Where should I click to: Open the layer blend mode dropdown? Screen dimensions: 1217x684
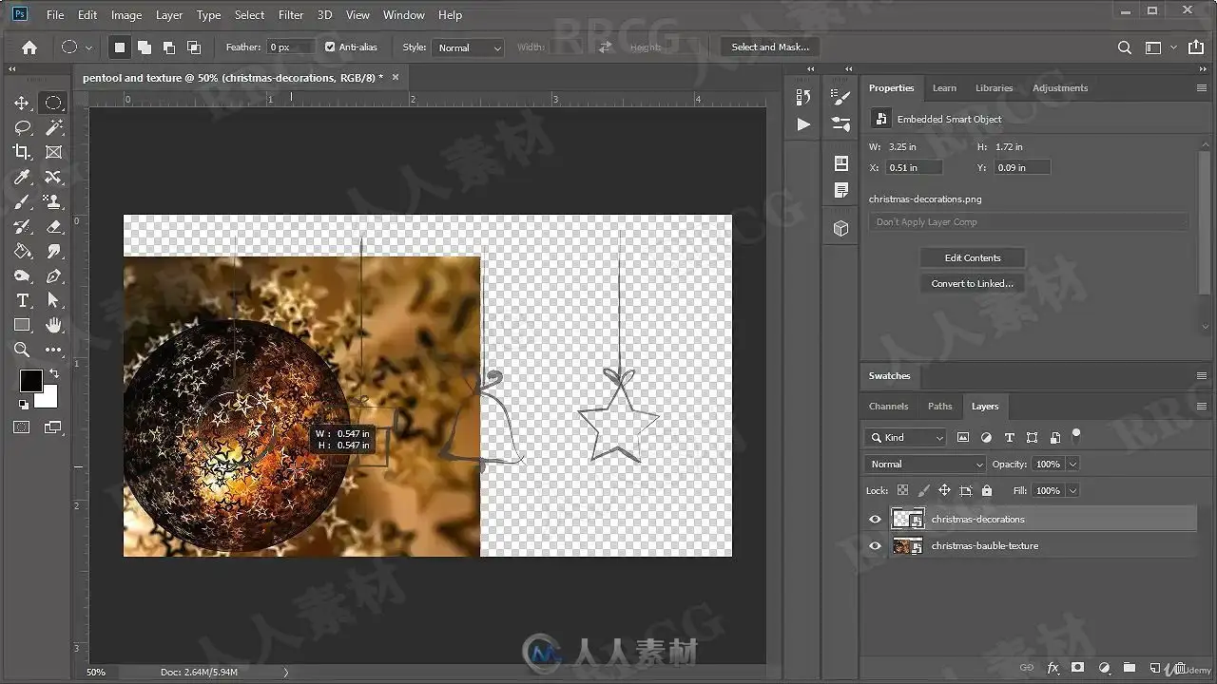(x=926, y=464)
